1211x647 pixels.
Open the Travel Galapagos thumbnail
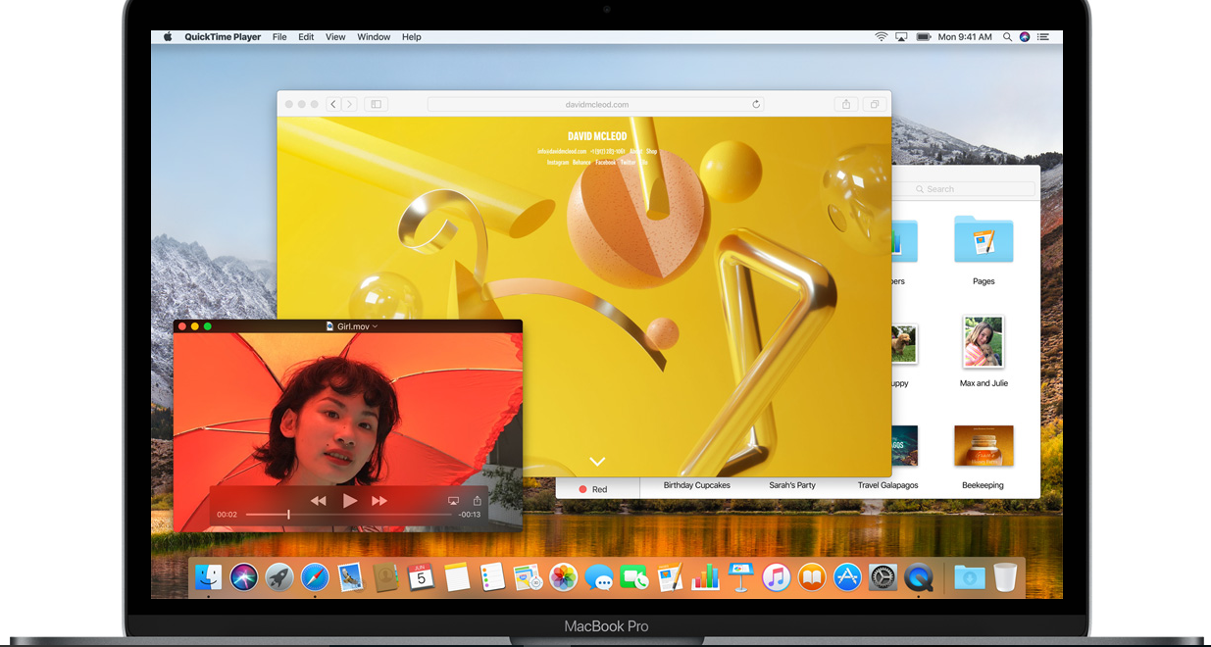tap(902, 446)
